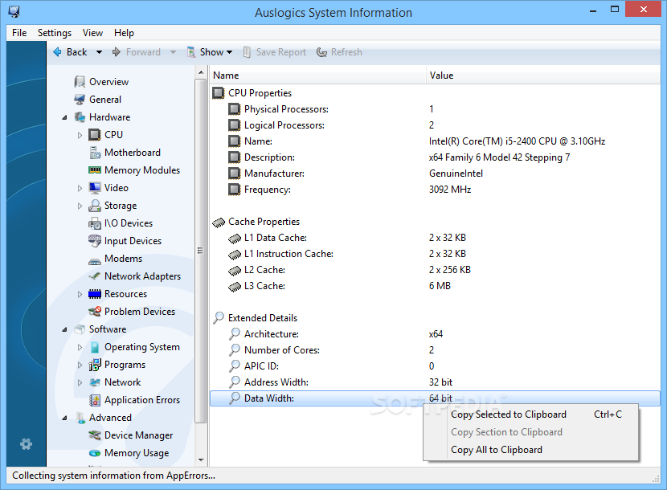Image resolution: width=667 pixels, height=490 pixels.
Task: Open the Settings menu
Action: click(55, 33)
